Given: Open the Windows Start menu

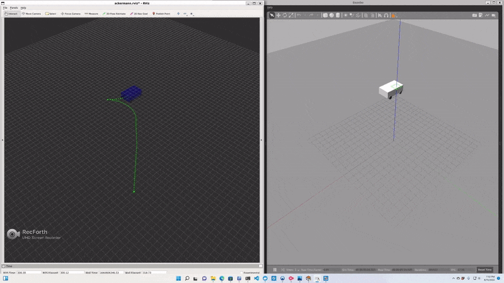Looking at the screenshot, I should 178,278.
